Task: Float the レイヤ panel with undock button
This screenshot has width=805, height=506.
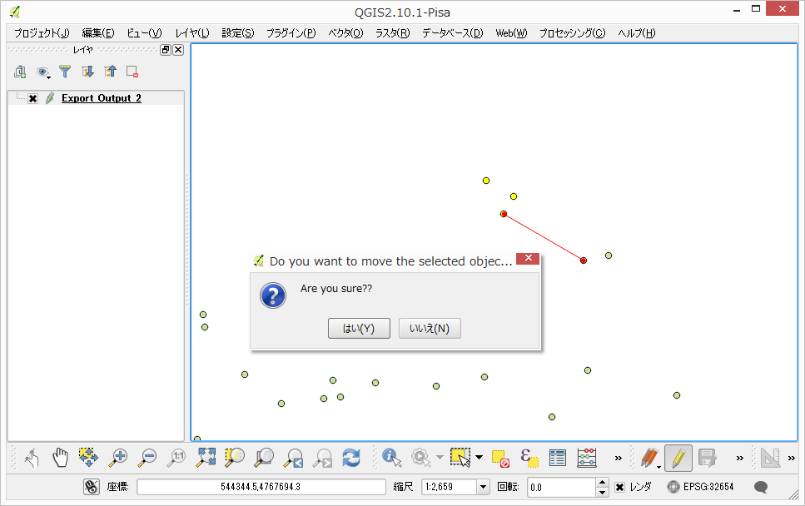Action: tap(166, 50)
